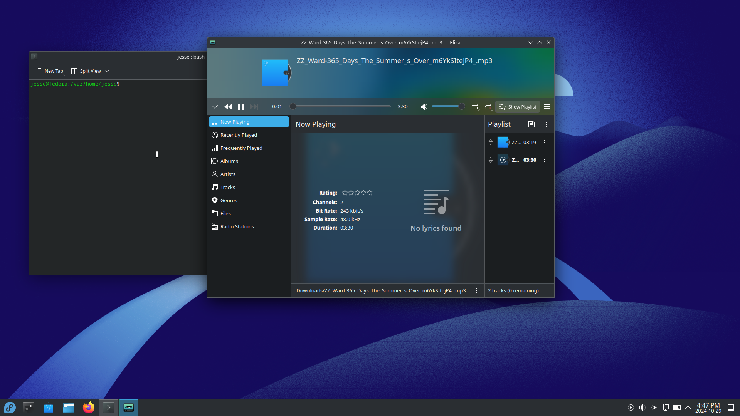
Task: Toggle the Show Playlist button
Action: point(518,107)
